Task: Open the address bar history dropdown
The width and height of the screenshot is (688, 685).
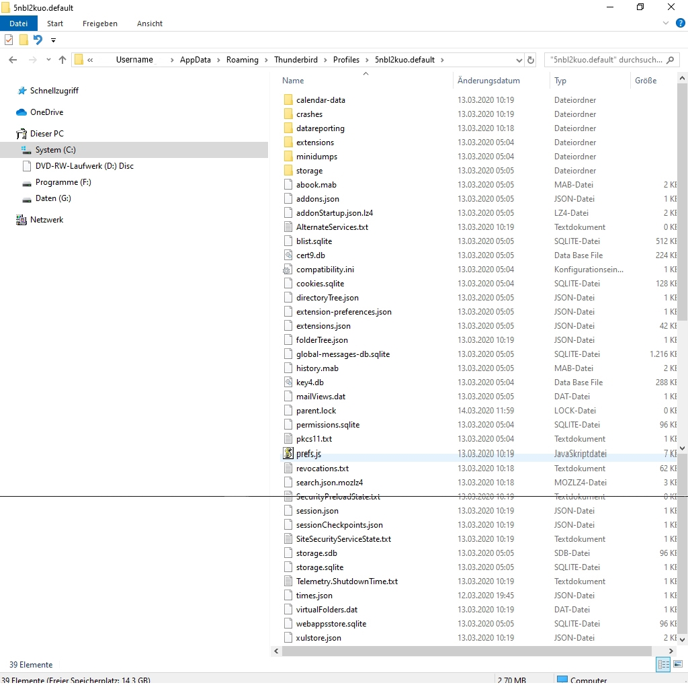Action: point(518,60)
